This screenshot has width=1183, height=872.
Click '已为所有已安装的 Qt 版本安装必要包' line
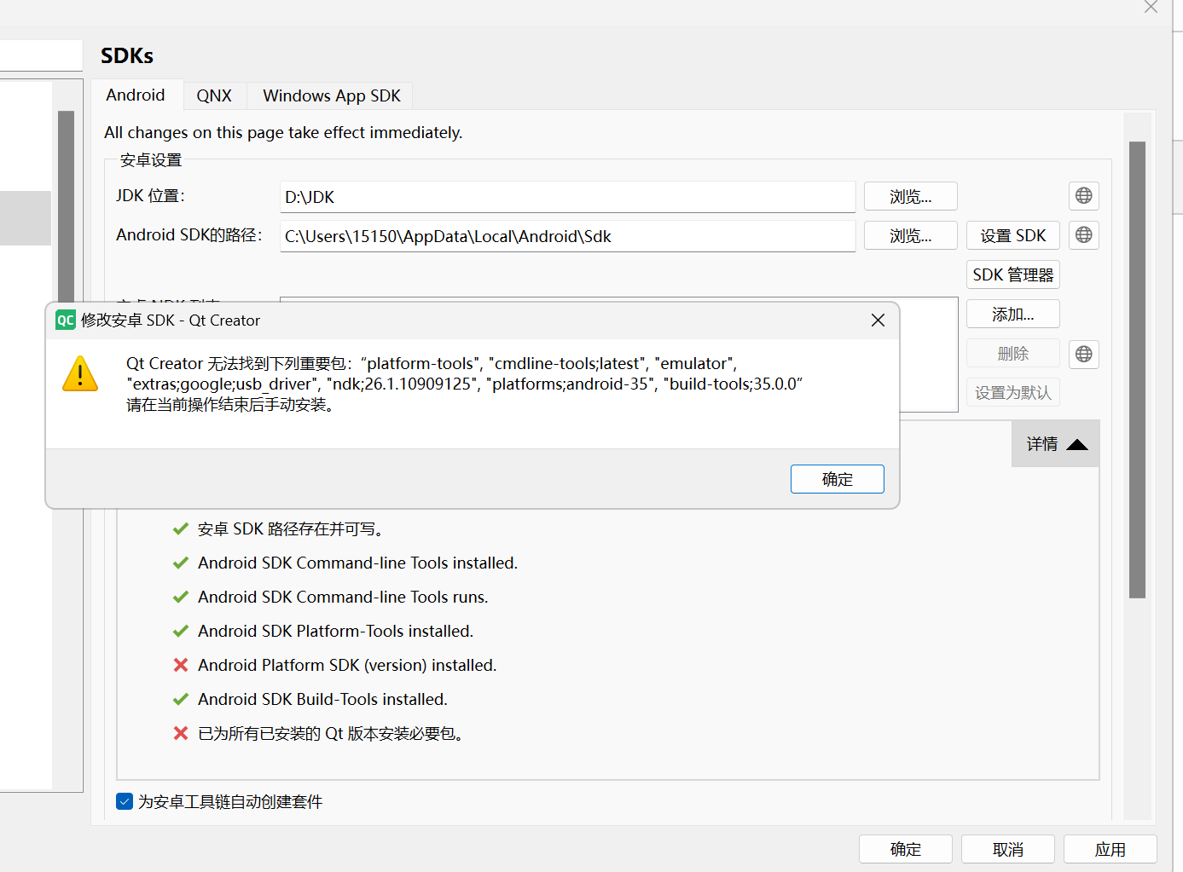(x=331, y=733)
